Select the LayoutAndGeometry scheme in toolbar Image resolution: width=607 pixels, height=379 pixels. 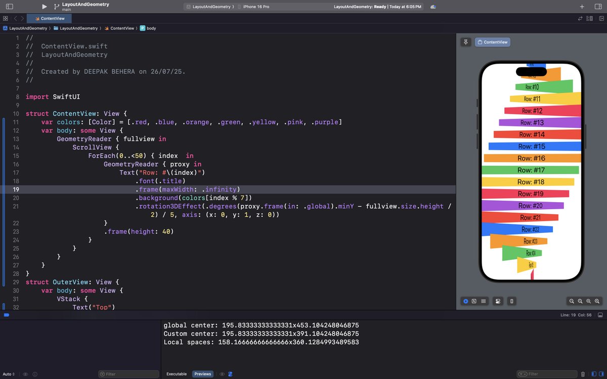click(x=209, y=7)
